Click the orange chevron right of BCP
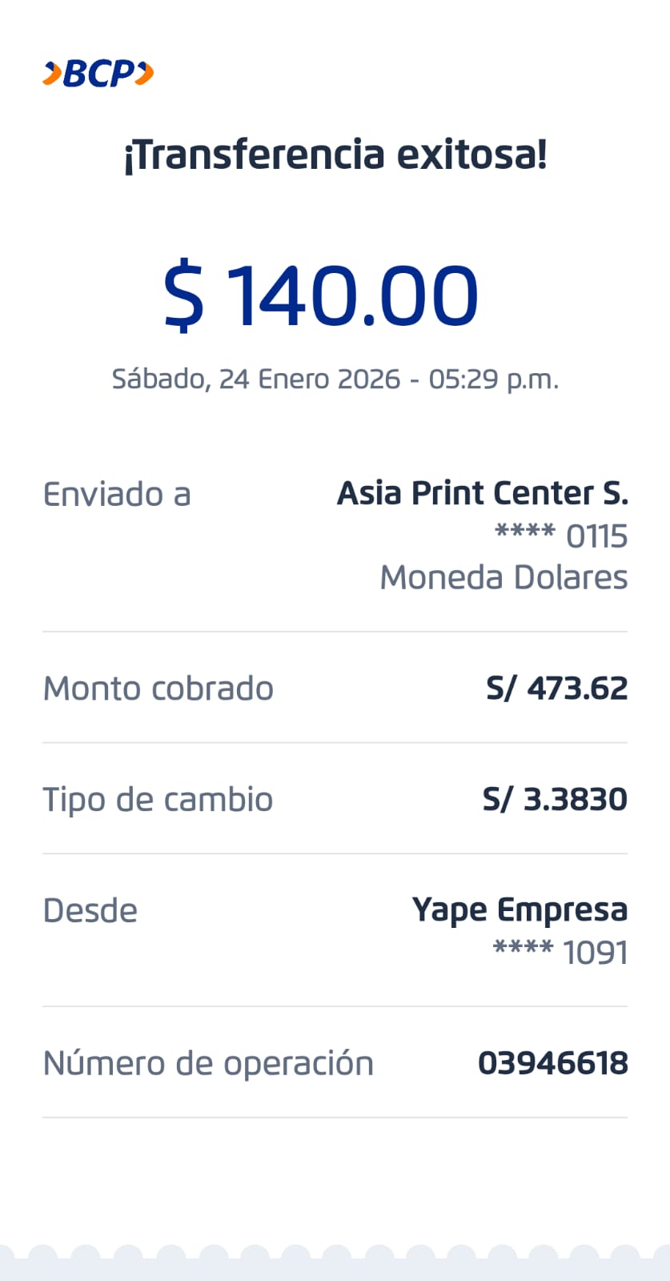Viewport: 670px width, 1281px height. 145,74
